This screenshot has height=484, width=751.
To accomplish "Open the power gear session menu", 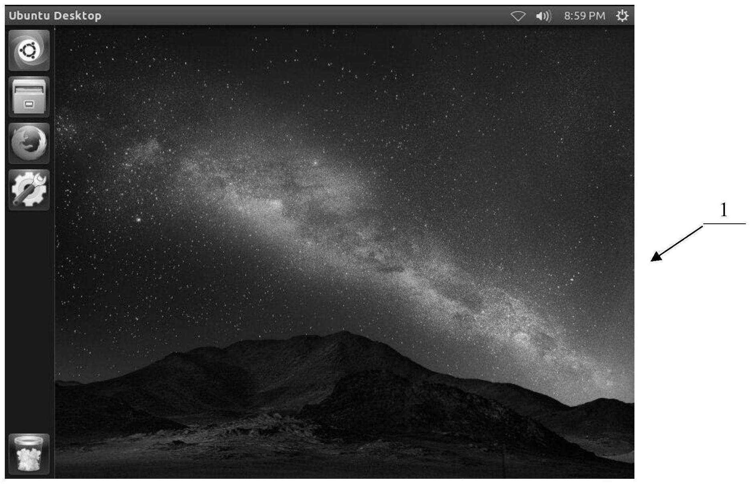I will 622,16.
